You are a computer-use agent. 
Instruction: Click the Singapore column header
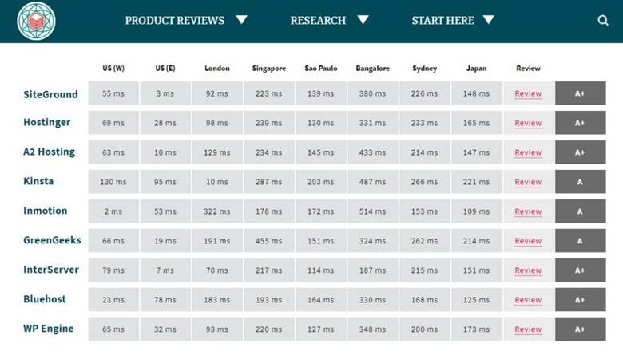pos(269,69)
